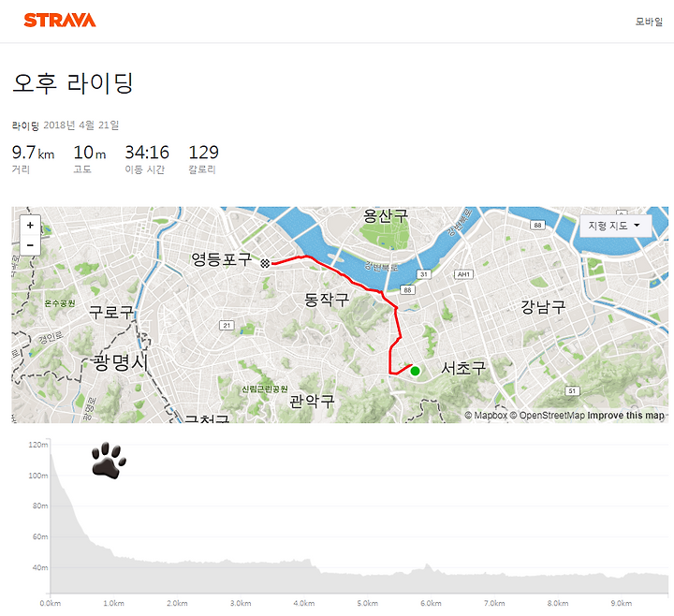Viewport: 674px width, 616px height.
Task: Zoom in on the map
Action: point(30,225)
